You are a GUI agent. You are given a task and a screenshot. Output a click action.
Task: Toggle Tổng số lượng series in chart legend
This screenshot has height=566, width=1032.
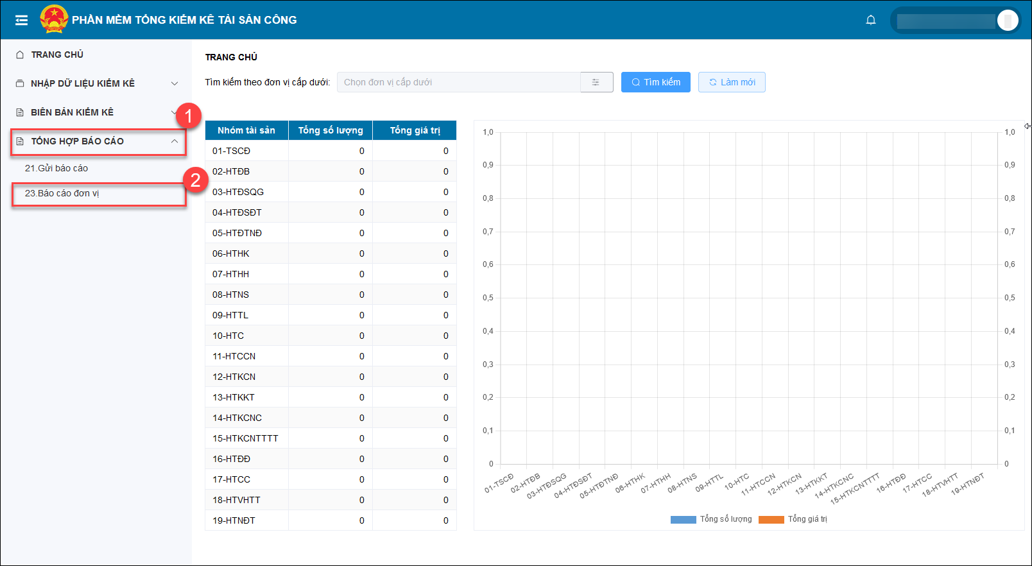[725, 519]
